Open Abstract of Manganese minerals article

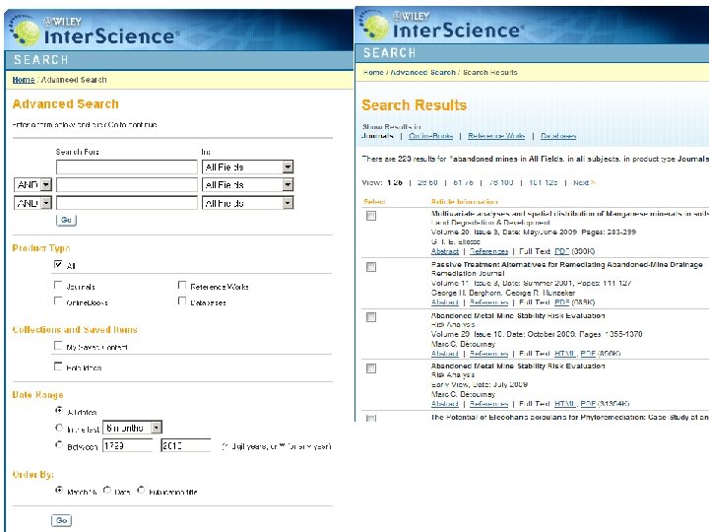tap(445, 251)
